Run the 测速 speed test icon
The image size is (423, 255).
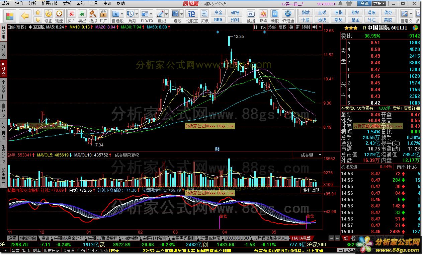[x=59, y=14]
